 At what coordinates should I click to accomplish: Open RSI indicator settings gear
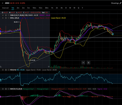[6, 70]
